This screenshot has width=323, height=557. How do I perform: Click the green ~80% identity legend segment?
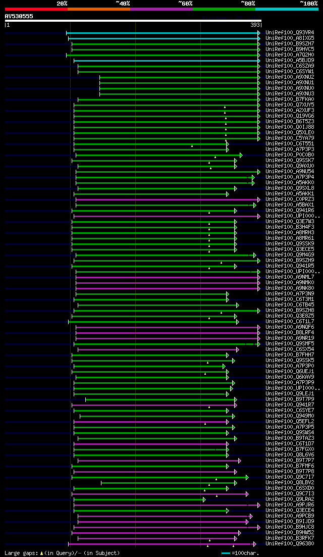[x=224, y=9]
